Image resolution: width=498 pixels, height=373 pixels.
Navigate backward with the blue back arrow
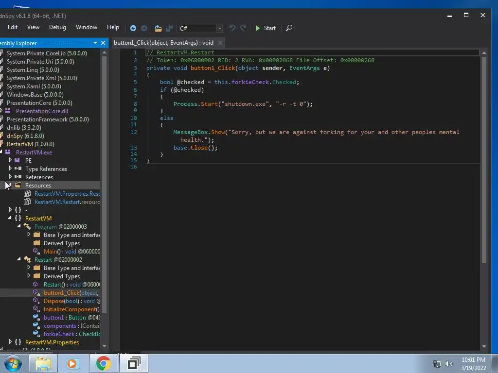pyautogui.click(x=133, y=28)
